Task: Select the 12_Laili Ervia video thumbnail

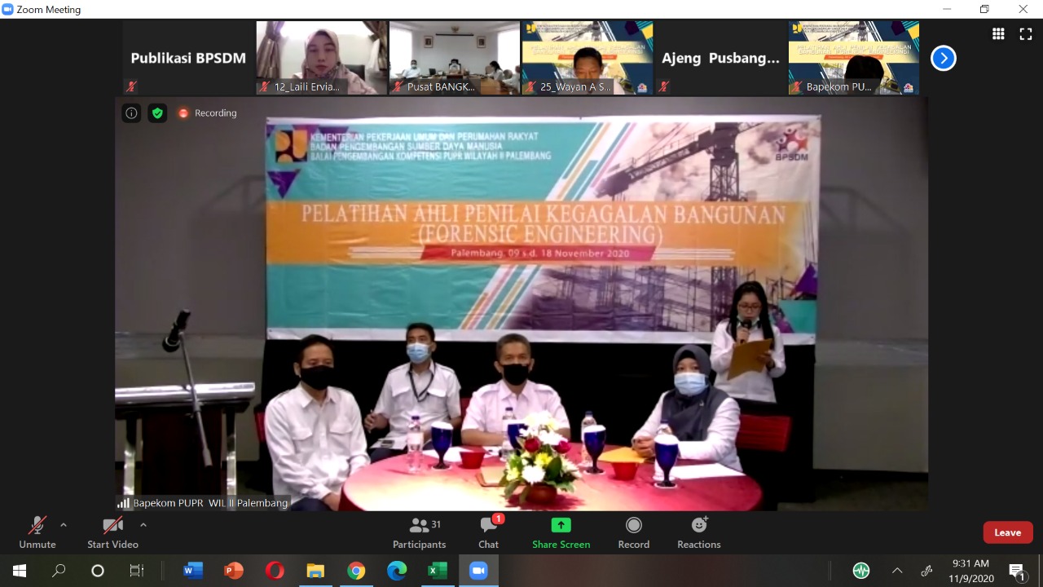Action: tap(322, 58)
